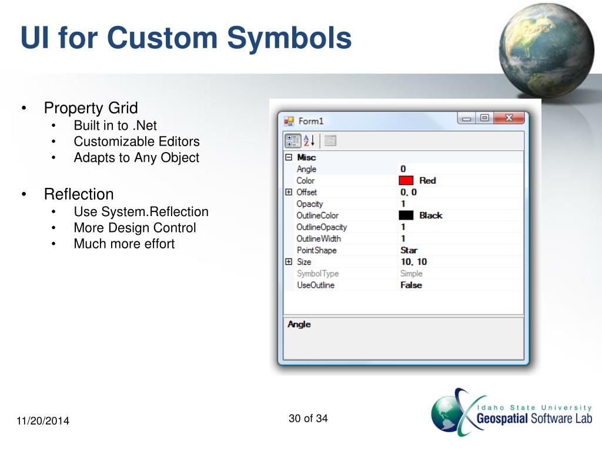Click the Adapts to Any Object bullet
Screen dimensions: 602x451
(136, 157)
